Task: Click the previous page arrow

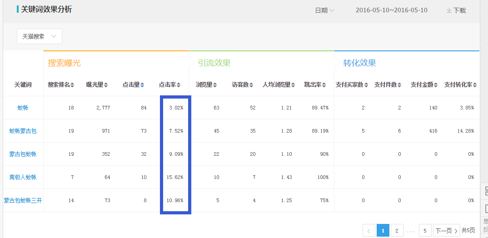Action: click(x=368, y=231)
